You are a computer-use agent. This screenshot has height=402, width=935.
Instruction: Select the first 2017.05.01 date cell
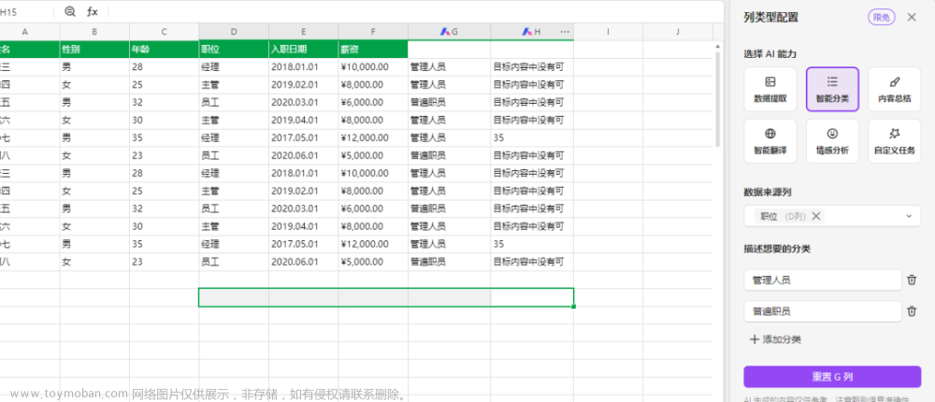pos(304,137)
